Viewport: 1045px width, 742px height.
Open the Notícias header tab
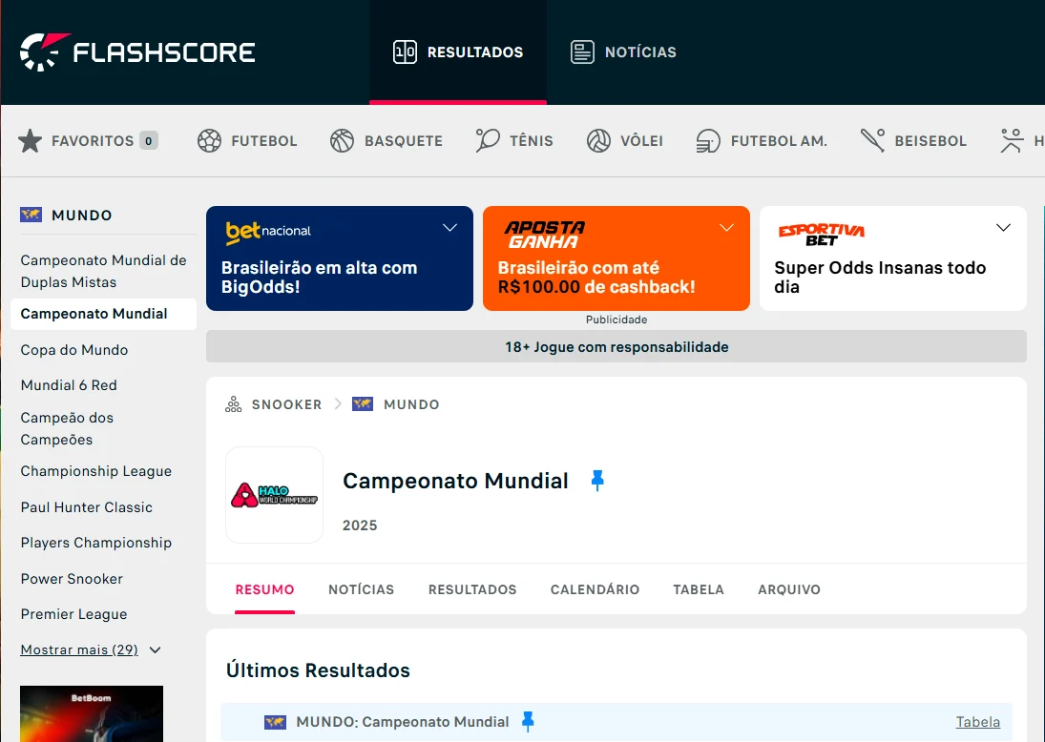click(x=623, y=52)
